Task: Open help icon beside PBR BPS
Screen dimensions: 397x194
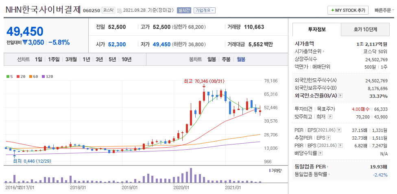Action: click(340, 145)
